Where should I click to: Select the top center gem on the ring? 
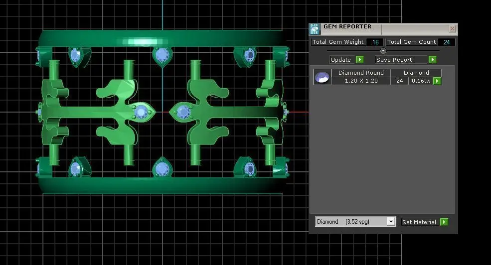coord(162,55)
